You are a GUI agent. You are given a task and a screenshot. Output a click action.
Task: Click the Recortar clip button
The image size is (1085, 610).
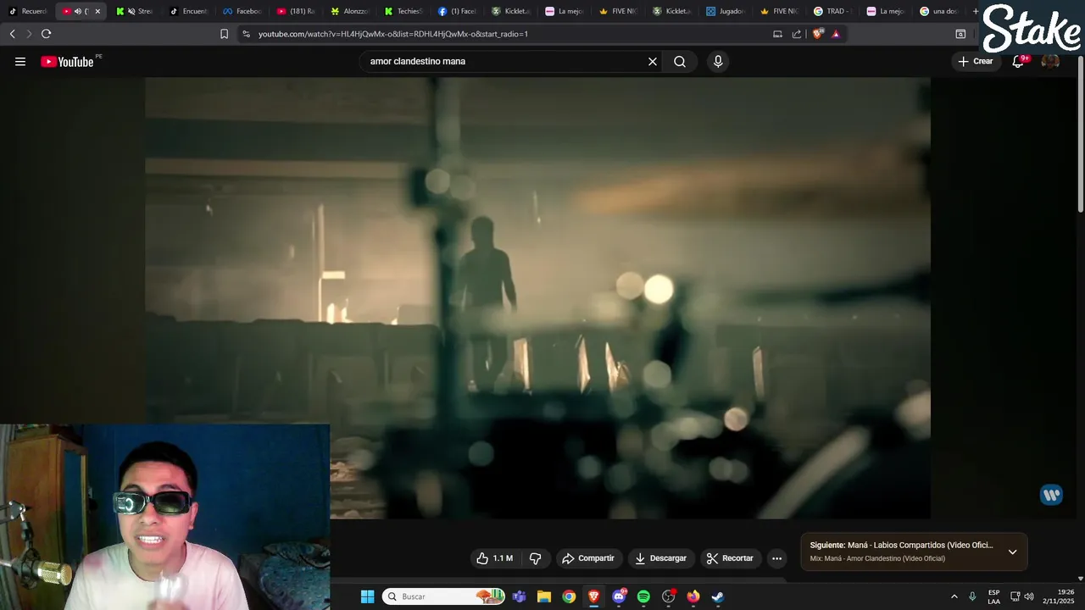(730, 558)
